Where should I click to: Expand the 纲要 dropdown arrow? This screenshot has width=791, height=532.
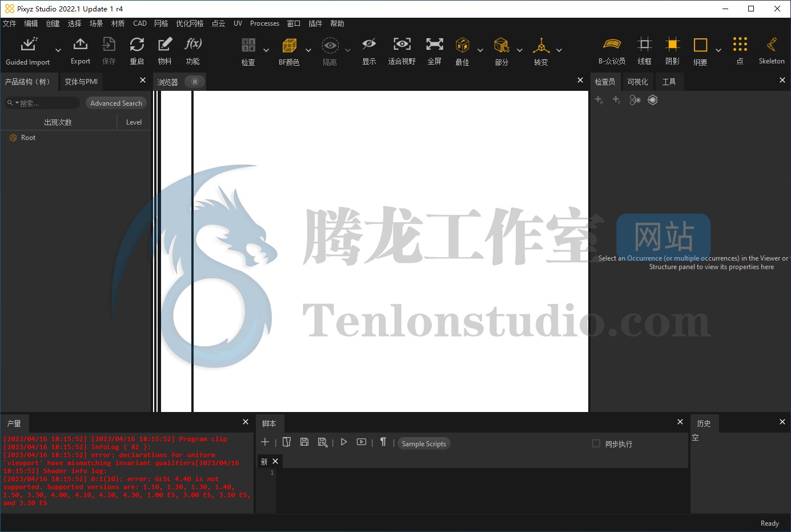[x=718, y=50]
